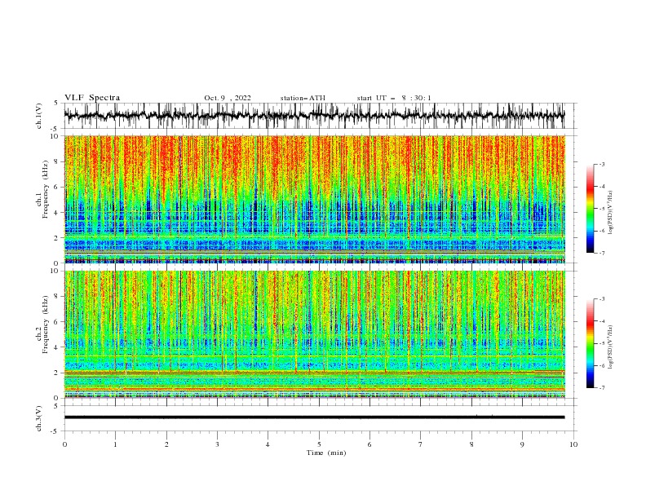Image resolution: width=646 pixels, height=499 pixels.
Task: Click time axis tick label '10'
Action: (573, 444)
